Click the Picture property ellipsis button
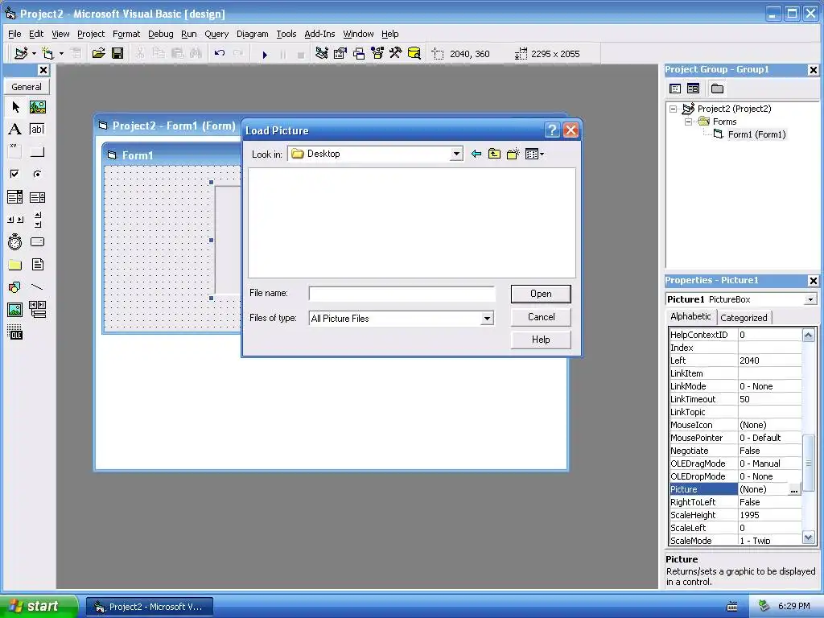 794,489
